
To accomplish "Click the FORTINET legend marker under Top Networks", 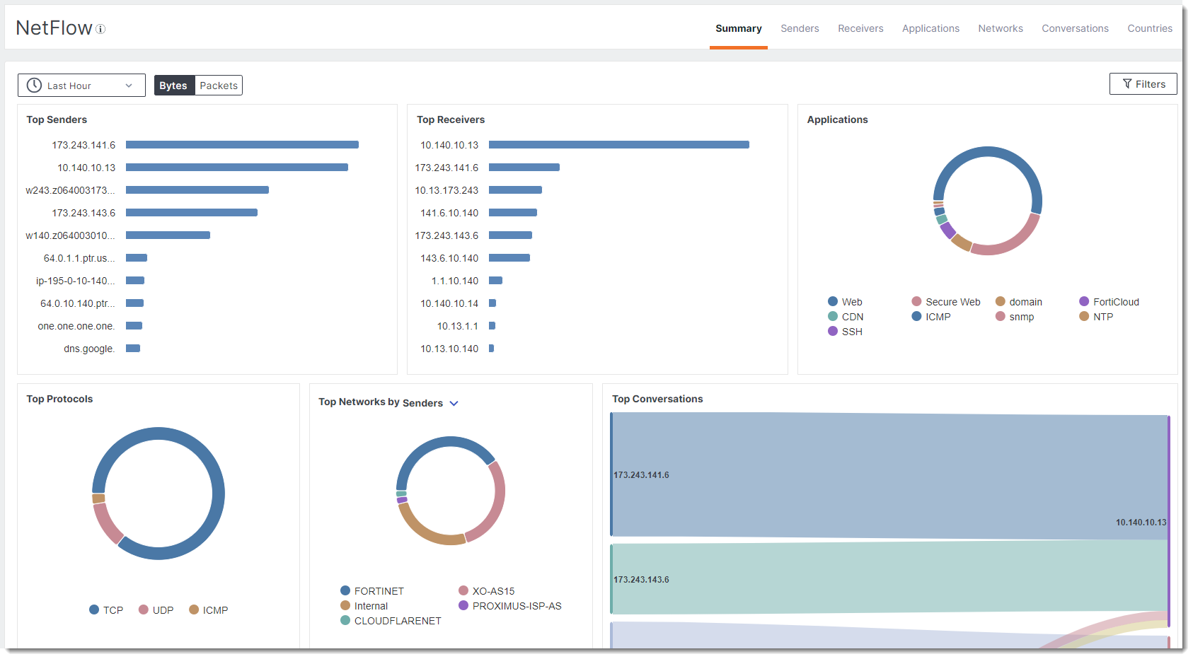I will (345, 590).
